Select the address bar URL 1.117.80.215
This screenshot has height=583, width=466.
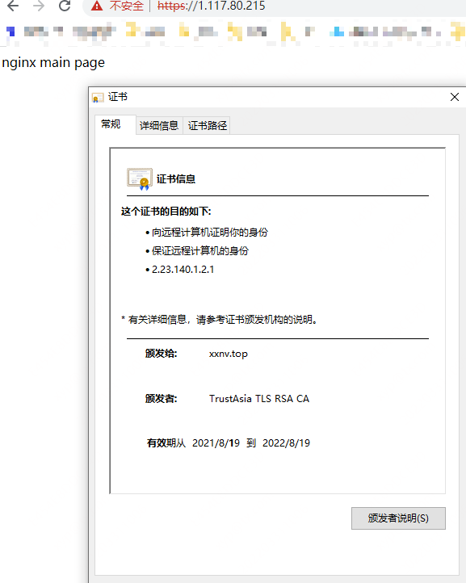pyautogui.click(x=211, y=6)
